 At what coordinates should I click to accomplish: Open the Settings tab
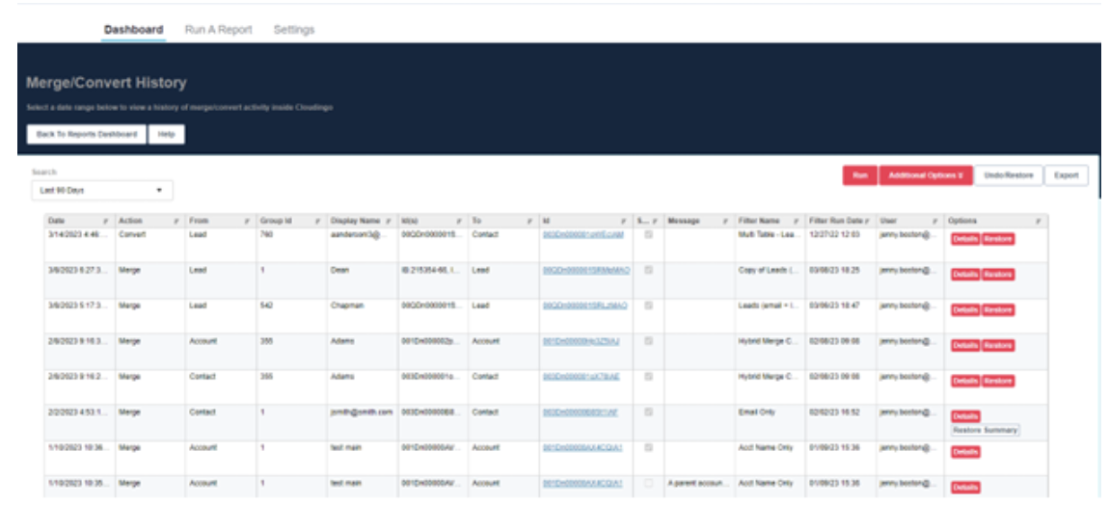point(293,30)
